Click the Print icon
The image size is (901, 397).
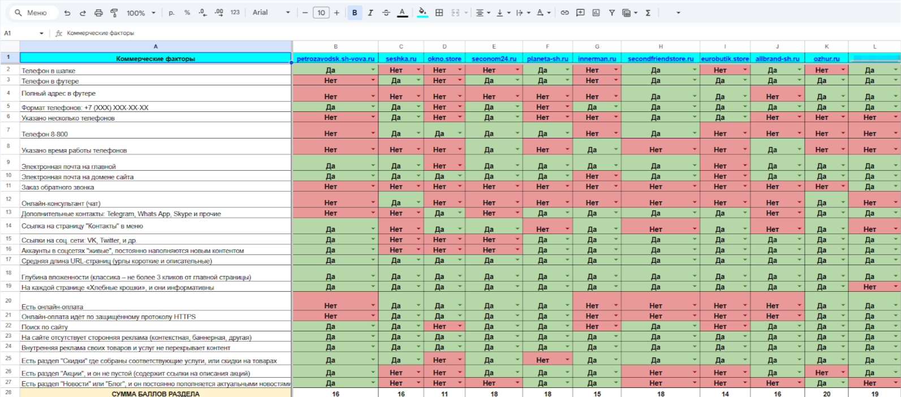[98, 12]
